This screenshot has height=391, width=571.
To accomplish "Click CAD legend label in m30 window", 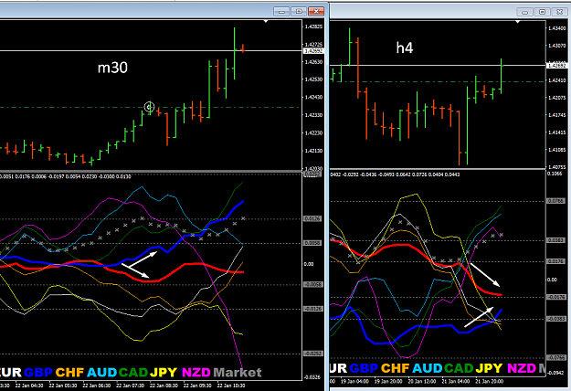I will 132,373.
